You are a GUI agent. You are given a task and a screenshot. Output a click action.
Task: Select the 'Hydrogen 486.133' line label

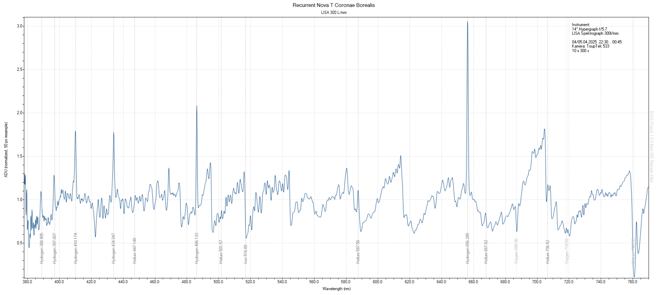(x=197, y=248)
